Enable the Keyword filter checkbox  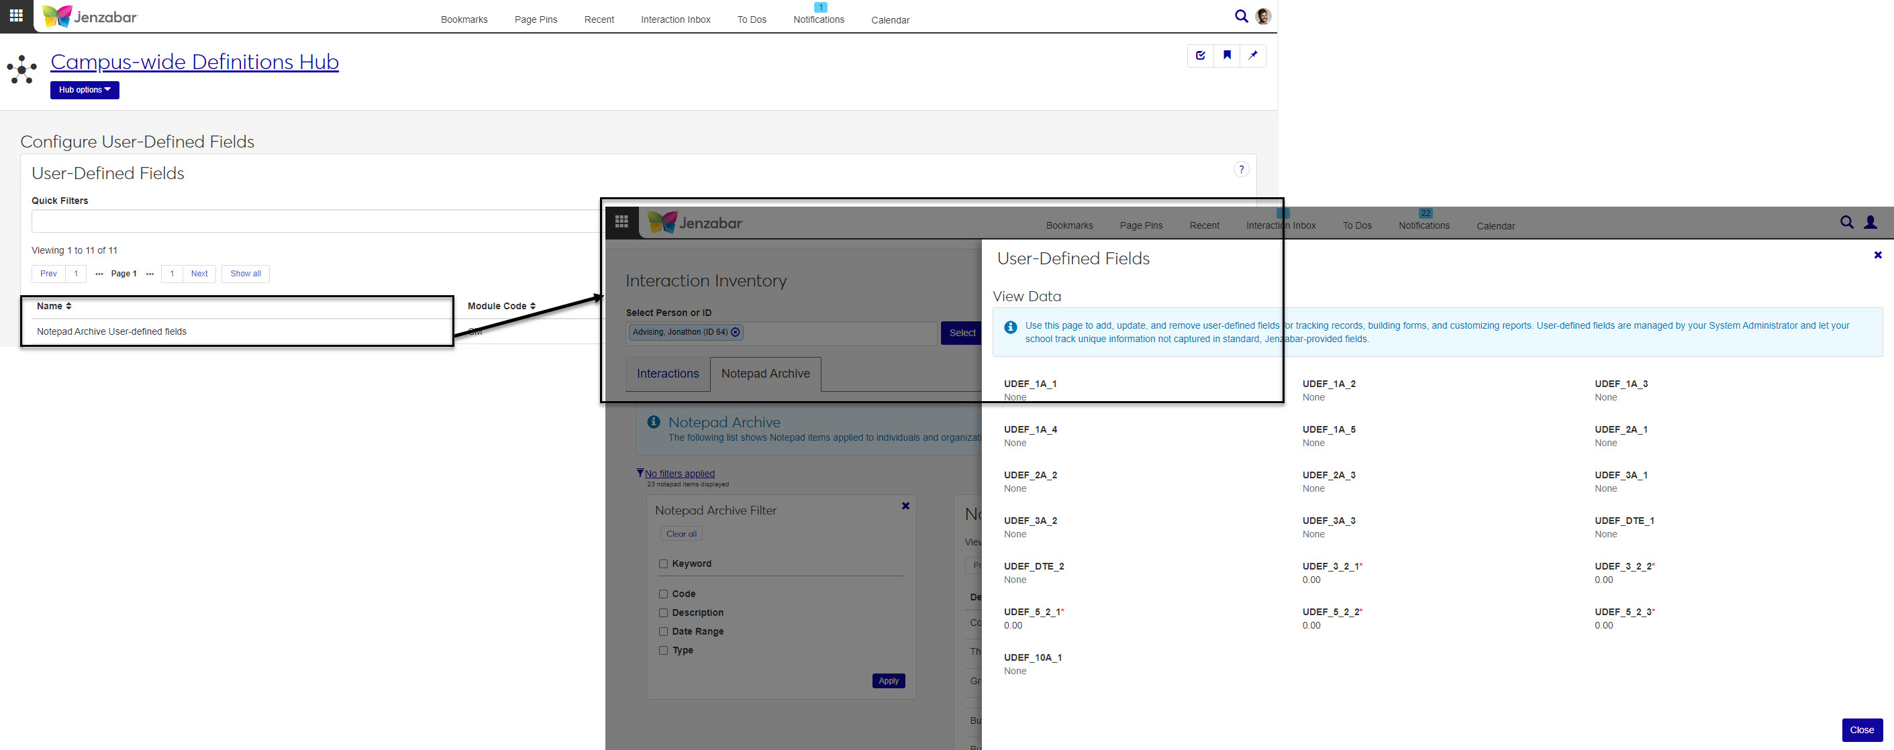pyautogui.click(x=663, y=564)
